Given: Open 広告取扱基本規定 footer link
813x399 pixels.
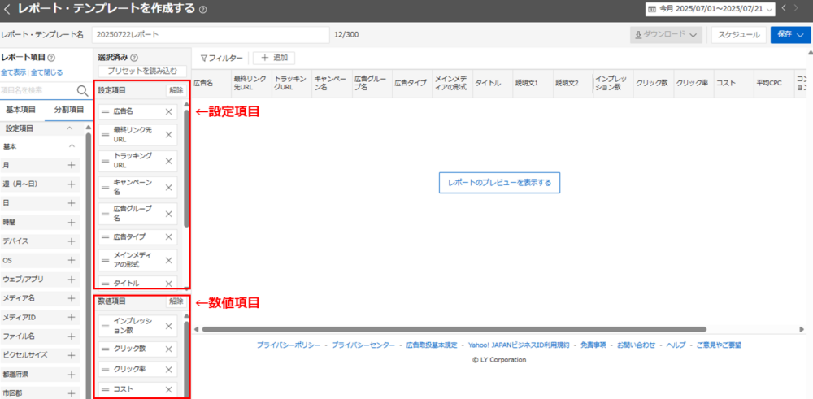Looking at the screenshot, I should (x=432, y=345).
